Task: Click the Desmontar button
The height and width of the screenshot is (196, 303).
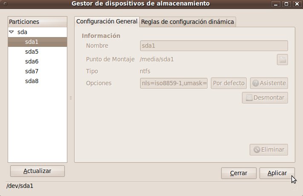Action: coord(265,98)
